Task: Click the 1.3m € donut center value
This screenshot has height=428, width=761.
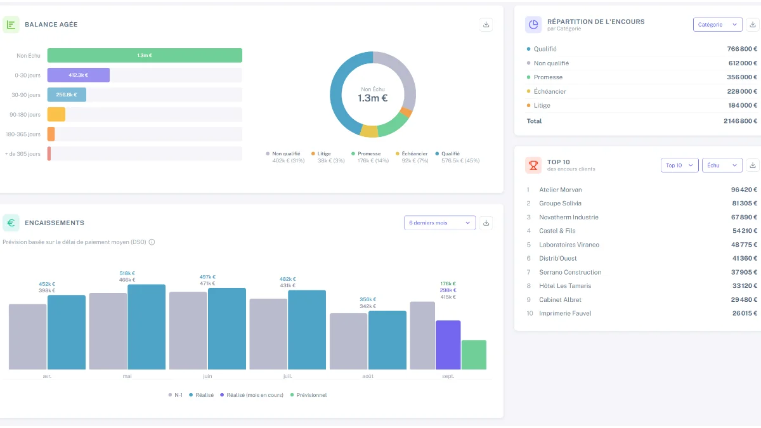Action: [x=373, y=98]
